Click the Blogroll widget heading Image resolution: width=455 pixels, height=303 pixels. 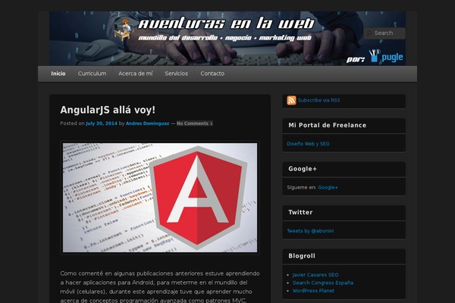[302, 256]
